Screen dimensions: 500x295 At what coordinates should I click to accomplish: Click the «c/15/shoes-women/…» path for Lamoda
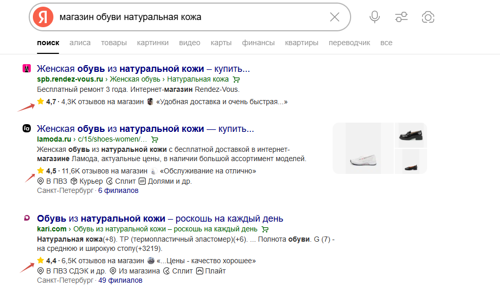pyautogui.click(x=112, y=139)
